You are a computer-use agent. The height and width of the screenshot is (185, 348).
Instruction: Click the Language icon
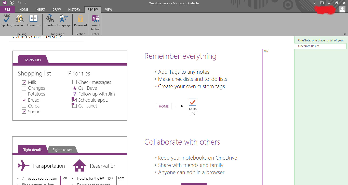pos(64,19)
